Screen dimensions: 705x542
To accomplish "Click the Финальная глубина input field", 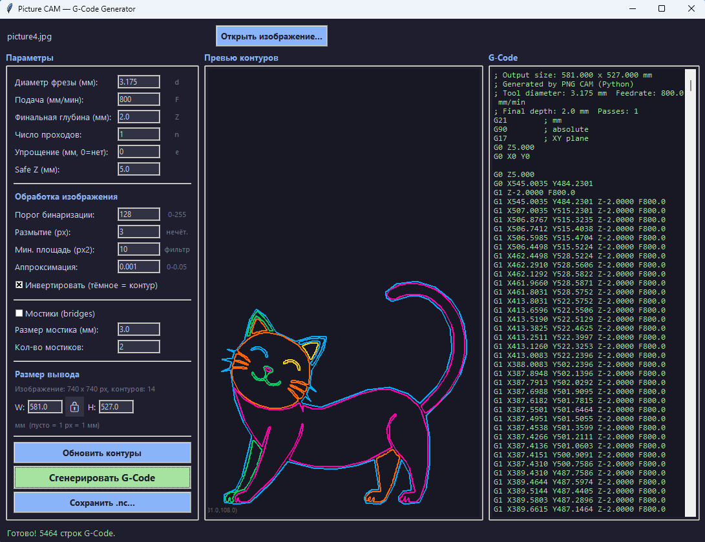I will click(138, 117).
